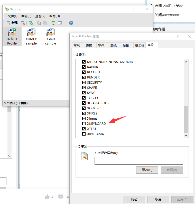
Task: Click the X resource file icon
Action: click(x=85, y=156)
